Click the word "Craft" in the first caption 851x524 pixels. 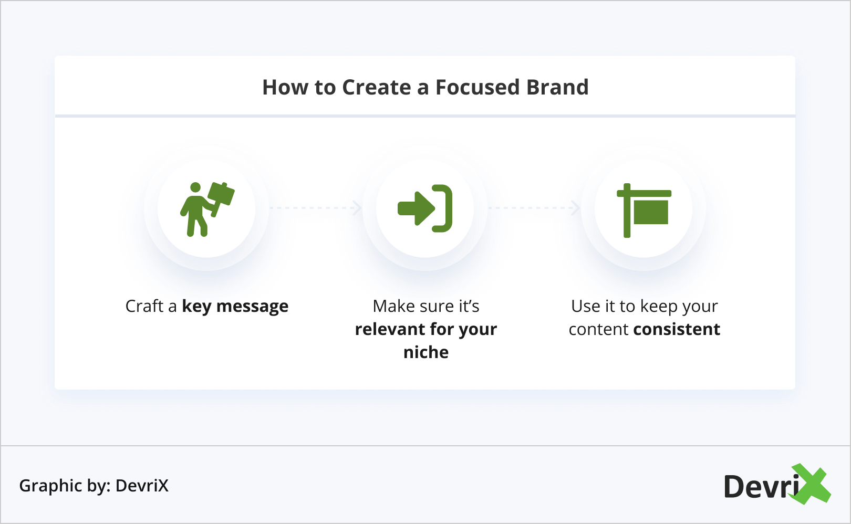144,306
